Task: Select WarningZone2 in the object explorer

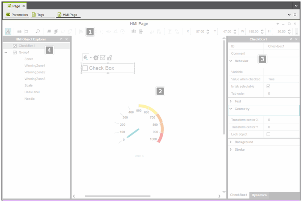Action: pyautogui.click(x=35, y=72)
